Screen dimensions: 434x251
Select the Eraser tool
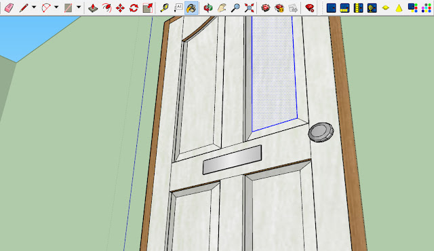pos(9,7)
